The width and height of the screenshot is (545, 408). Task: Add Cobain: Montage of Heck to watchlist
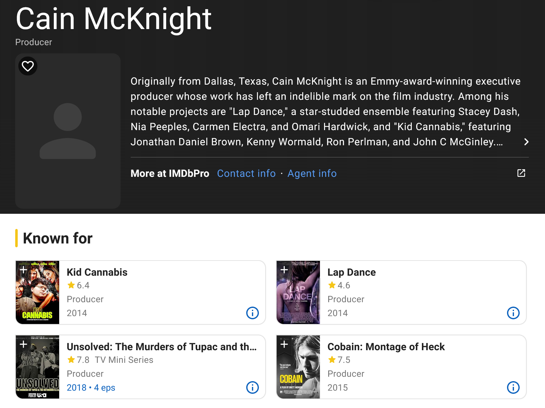tap(284, 344)
